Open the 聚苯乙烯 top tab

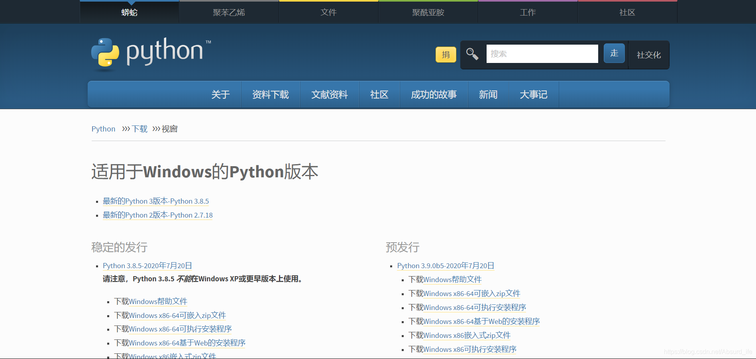(229, 12)
